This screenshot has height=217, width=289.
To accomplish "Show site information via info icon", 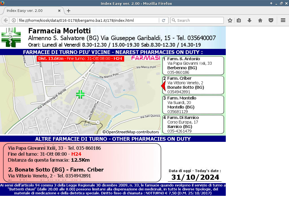I will 14,20.
